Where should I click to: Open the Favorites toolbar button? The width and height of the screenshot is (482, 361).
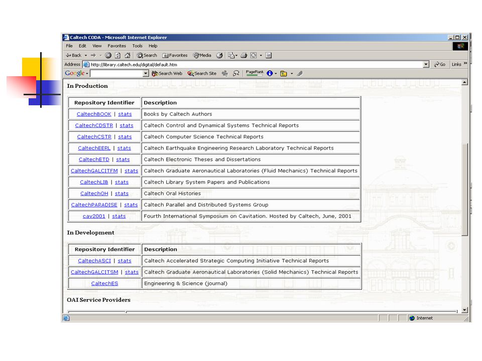[x=175, y=55]
